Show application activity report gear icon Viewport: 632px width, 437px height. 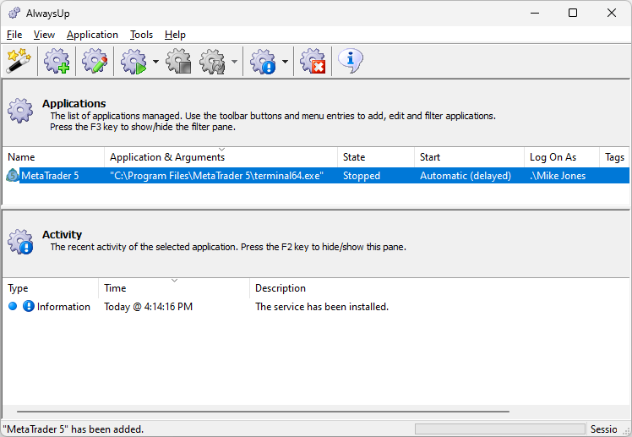pyautogui.click(x=263, y=61)
